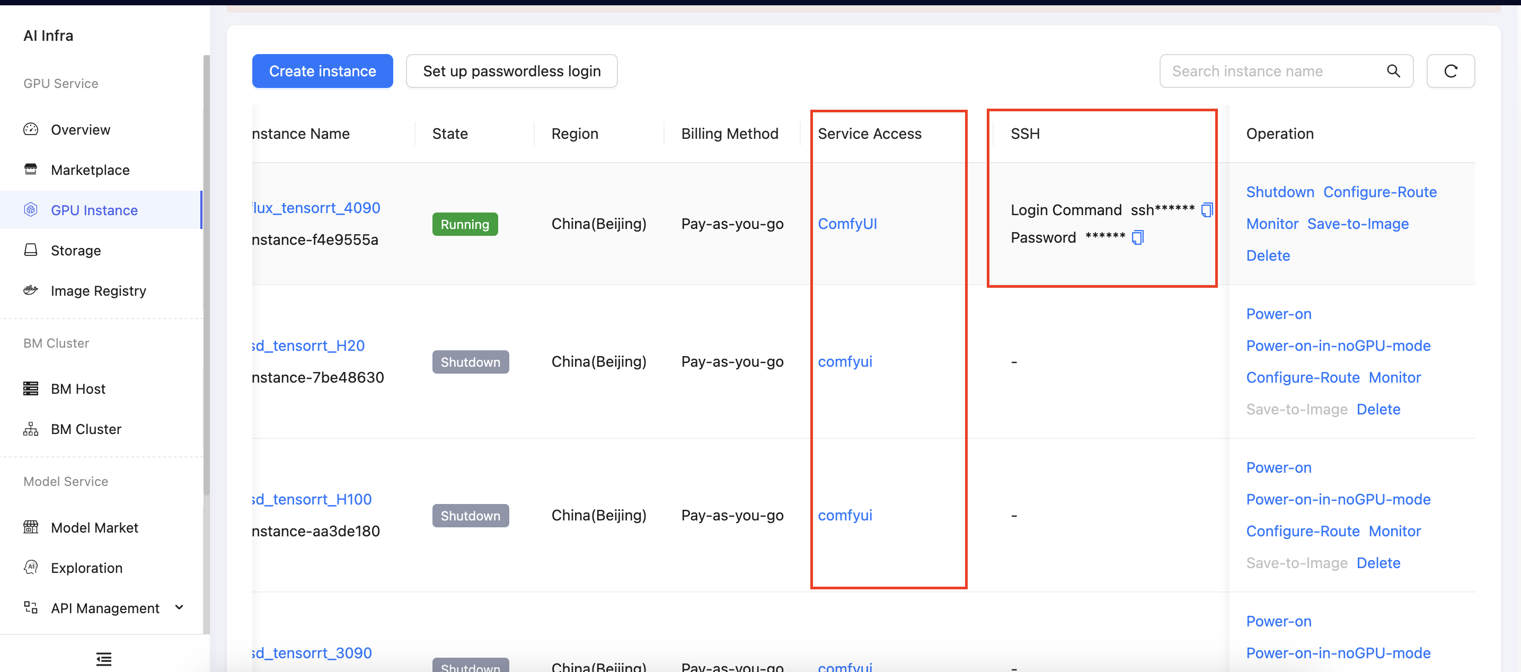
Task: Click Shutdown badge of sd_tensorrt_H20
Action: (470, 361)
